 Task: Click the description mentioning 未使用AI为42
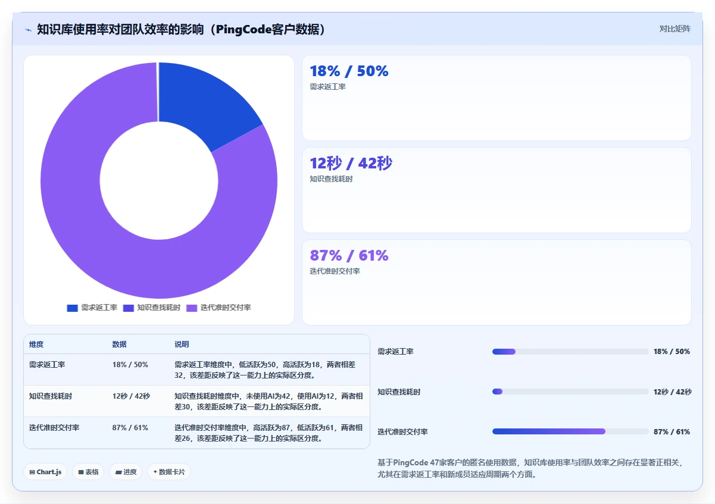(x=268, y=401)
